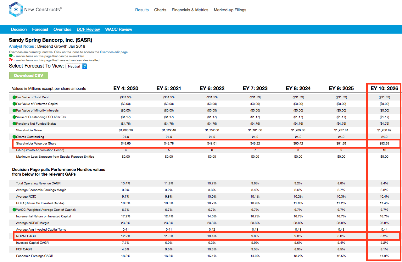Switch to the Overrides tab
The height and width of the screenshot is (262, 402).
(62, 29)
